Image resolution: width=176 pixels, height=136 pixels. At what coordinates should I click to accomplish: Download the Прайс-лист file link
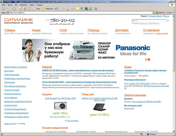[9, 124]
